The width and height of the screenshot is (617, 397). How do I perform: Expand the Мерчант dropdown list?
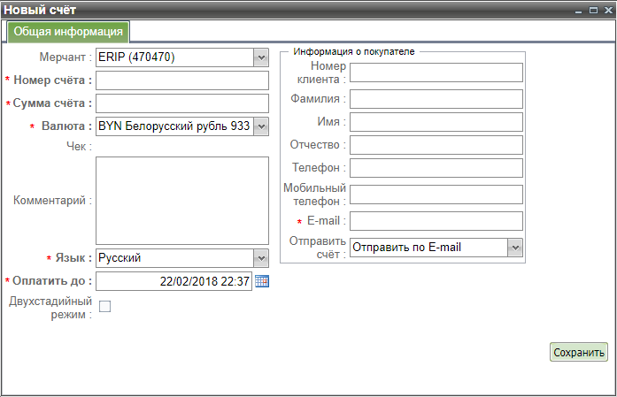[260, 57]
